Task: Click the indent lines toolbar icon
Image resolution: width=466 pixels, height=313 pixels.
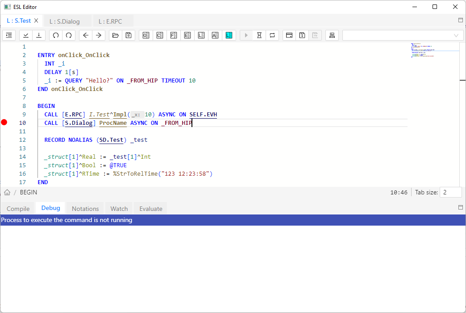Action: (x=9, y=35)
